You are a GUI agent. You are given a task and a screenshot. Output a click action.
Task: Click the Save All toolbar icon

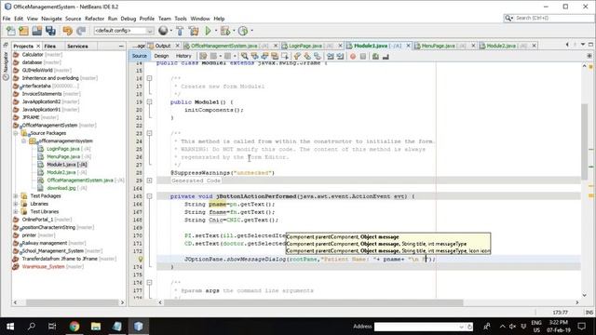click(x=50, y=31)
